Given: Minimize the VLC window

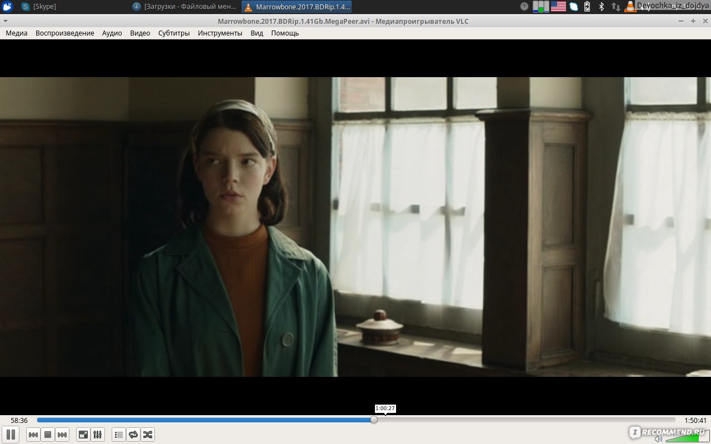Looking at the screenshot, I should (x=681, y=21).
